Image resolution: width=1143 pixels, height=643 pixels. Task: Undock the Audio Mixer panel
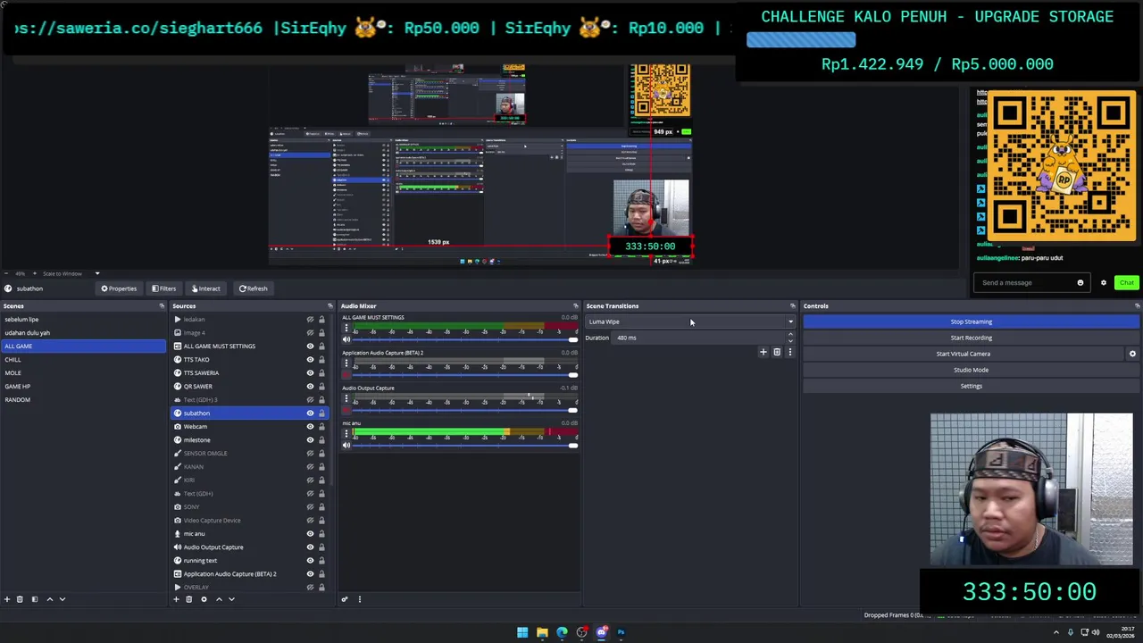(x=576, y=305)
